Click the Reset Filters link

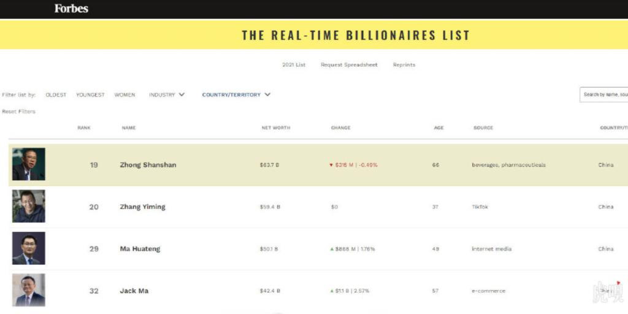coord(18,112)
